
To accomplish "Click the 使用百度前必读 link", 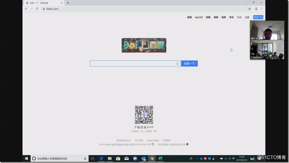I will 118,144.
